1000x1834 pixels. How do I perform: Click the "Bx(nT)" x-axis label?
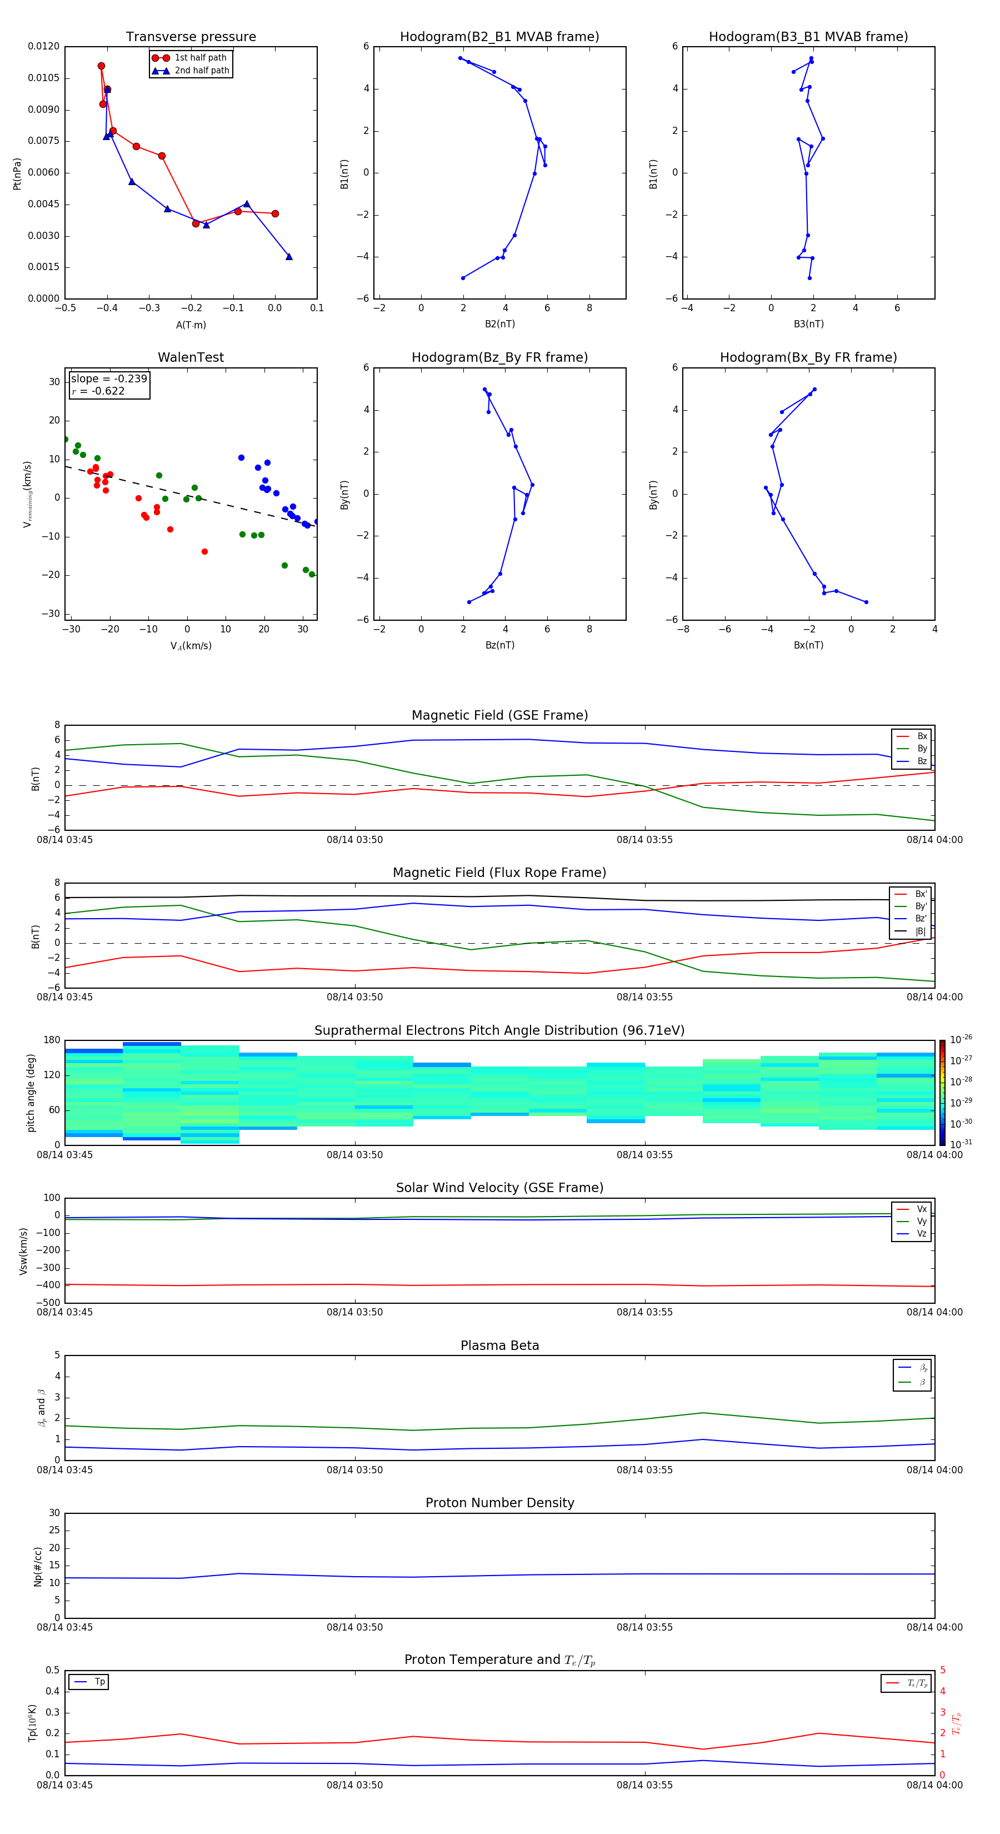808,645
